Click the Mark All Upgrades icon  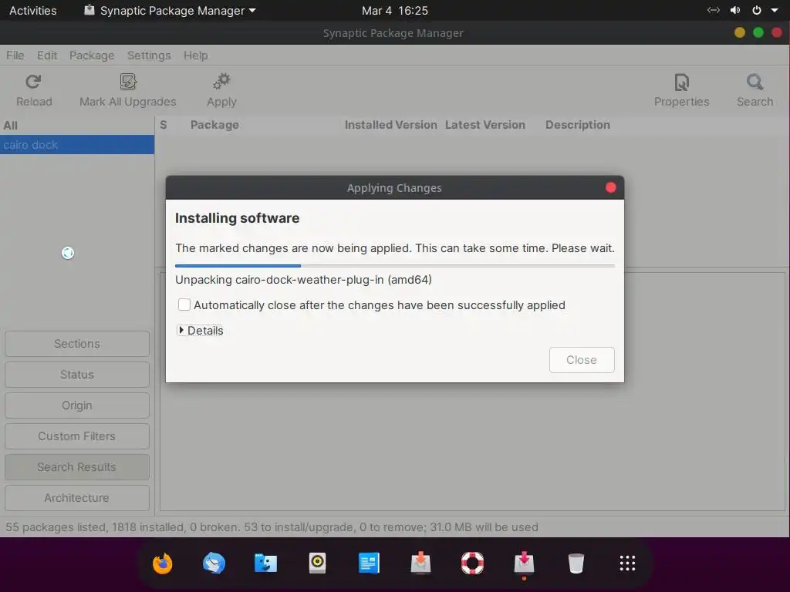(x=128, y=82)
